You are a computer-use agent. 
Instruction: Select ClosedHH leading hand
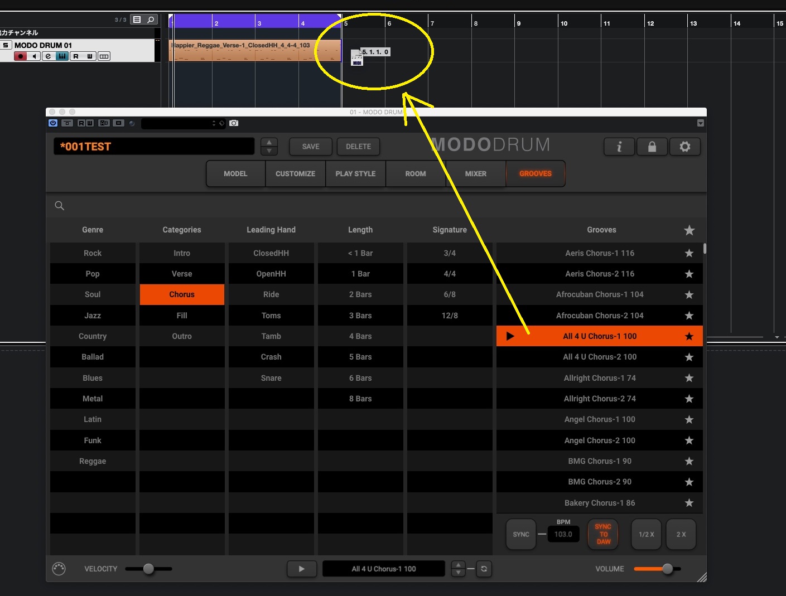click(271, 253)
